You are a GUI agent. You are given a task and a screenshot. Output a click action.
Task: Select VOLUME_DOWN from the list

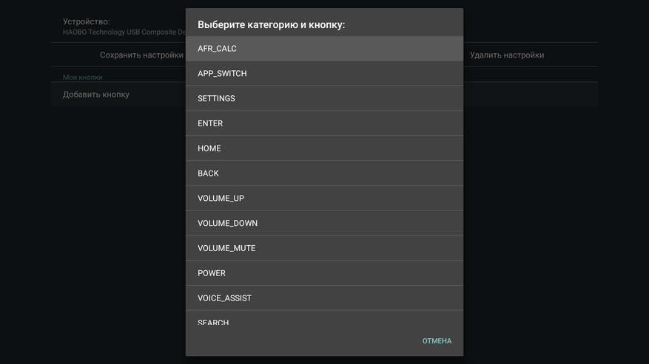click(x=324, y=223)
